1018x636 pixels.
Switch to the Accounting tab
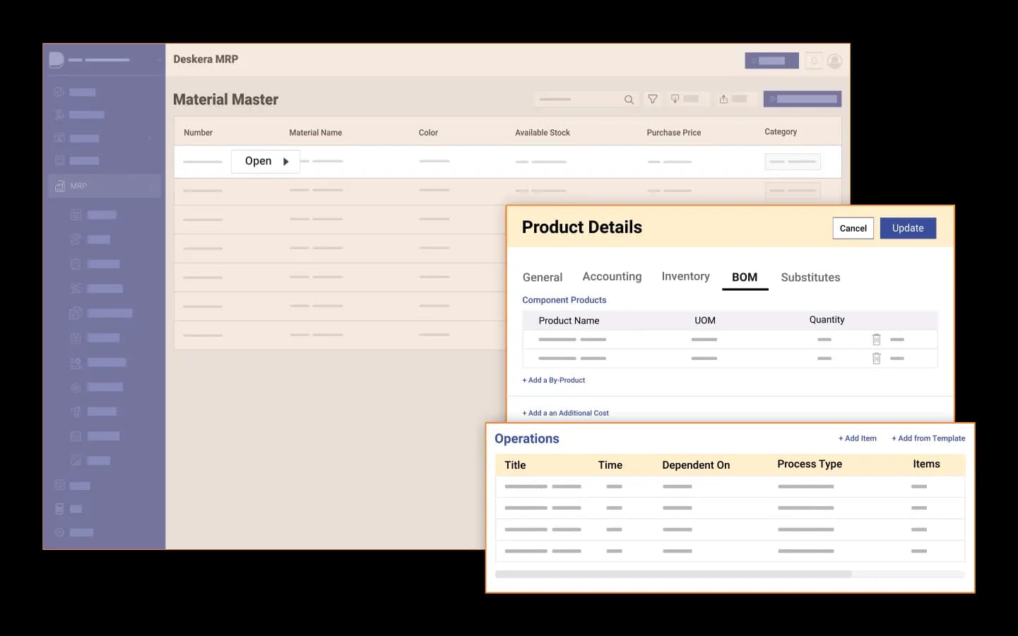click(x=612, y=277)
